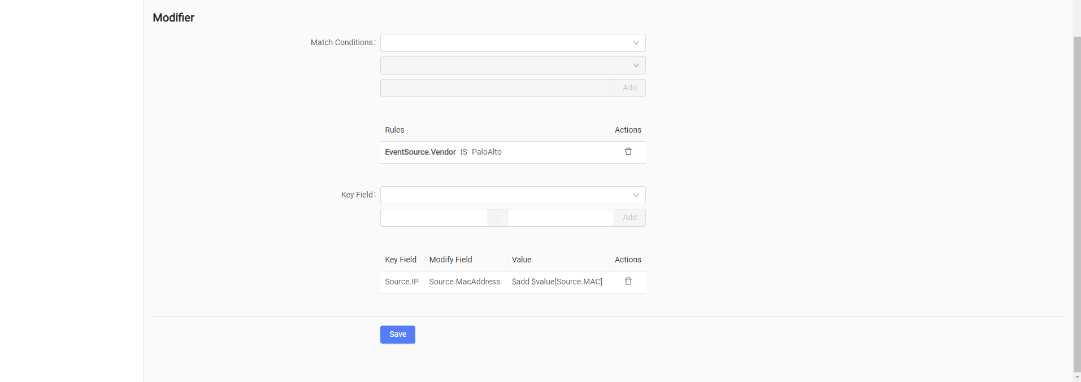Click the Source.IP key field cell

(x=402, y=282)
